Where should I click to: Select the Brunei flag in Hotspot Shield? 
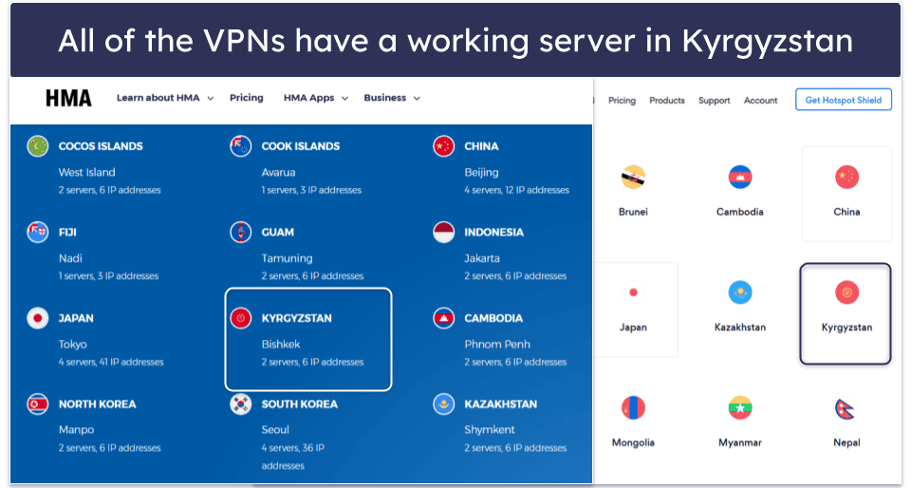point(633,178)
